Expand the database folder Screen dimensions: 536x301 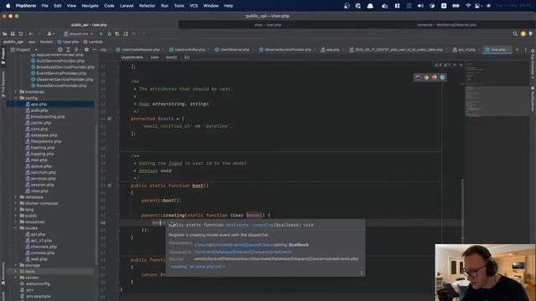point(16,197)
